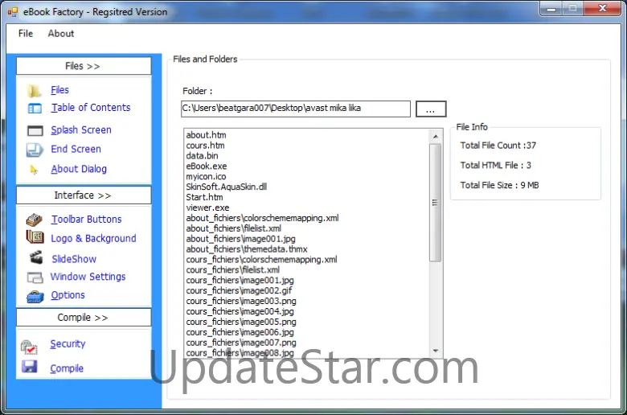Image resolution: width=627 pixels, height=415 pixels.
Task: Go to End Screen settings
Action: [76, 149]
